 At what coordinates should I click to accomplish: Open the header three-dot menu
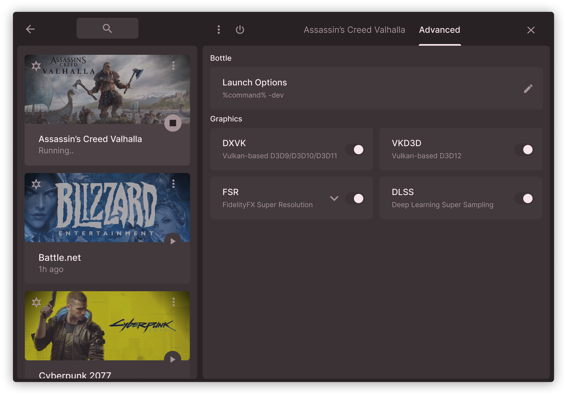tap(219, 30)
